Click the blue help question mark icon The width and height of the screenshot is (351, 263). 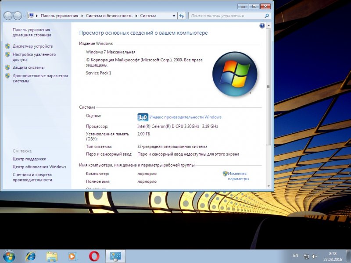(x=262, y=26)
